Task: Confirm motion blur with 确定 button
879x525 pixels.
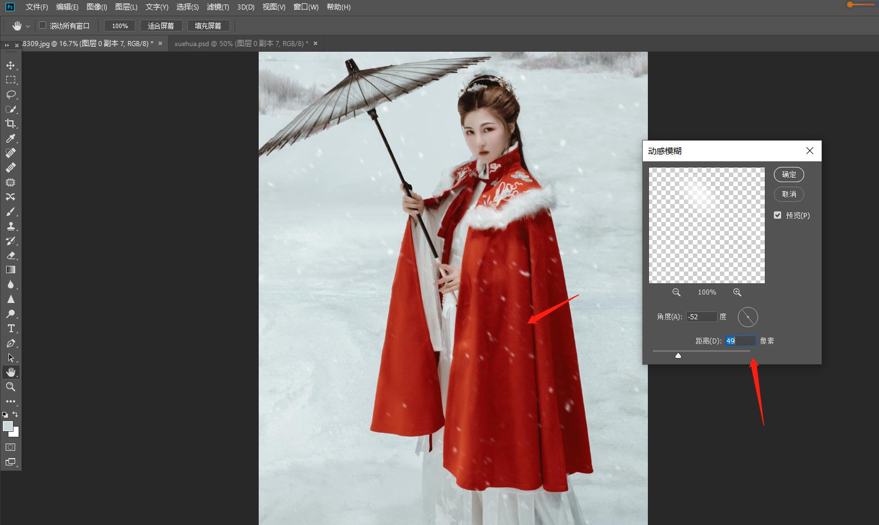Action: click(788, 174)
